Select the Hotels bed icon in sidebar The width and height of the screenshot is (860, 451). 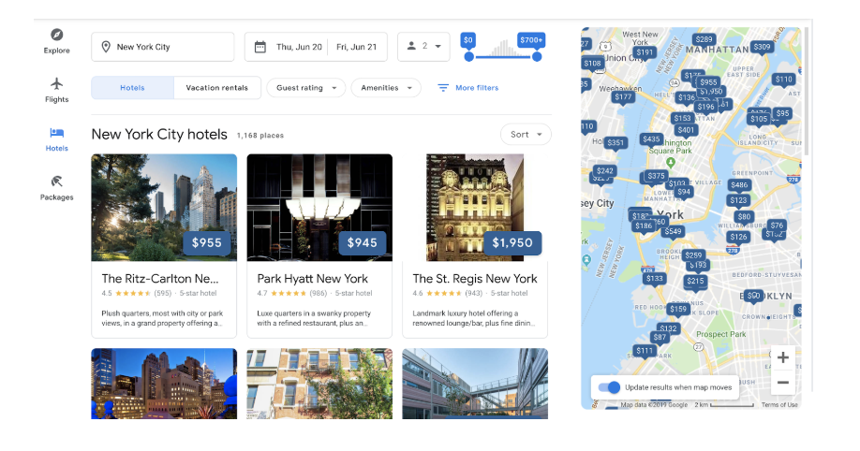(x=56, y=133)
